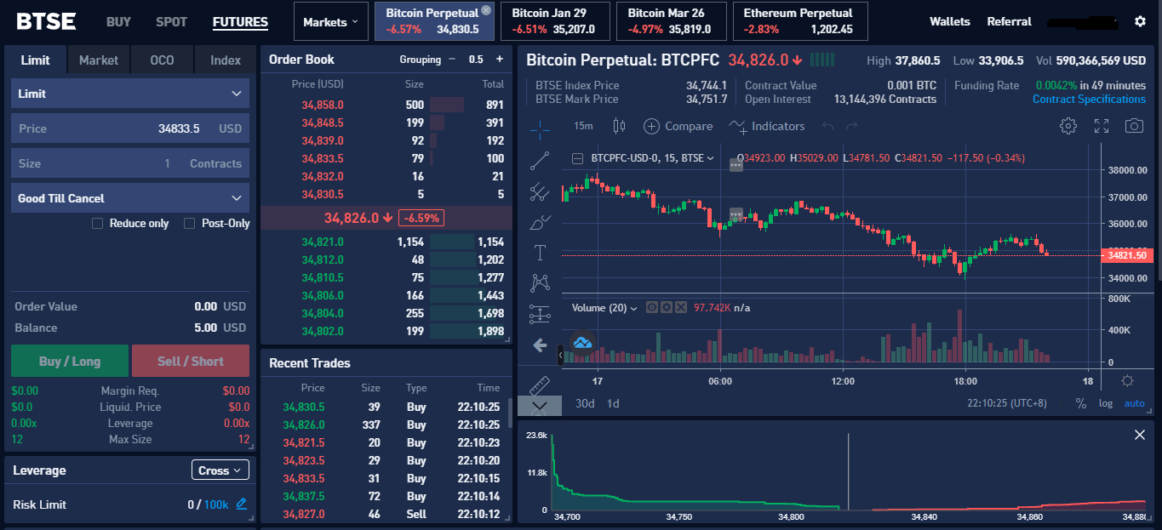Enter fullscreen chart mode
Viewport: 1162px width, 530px height.
(1102, 126)
